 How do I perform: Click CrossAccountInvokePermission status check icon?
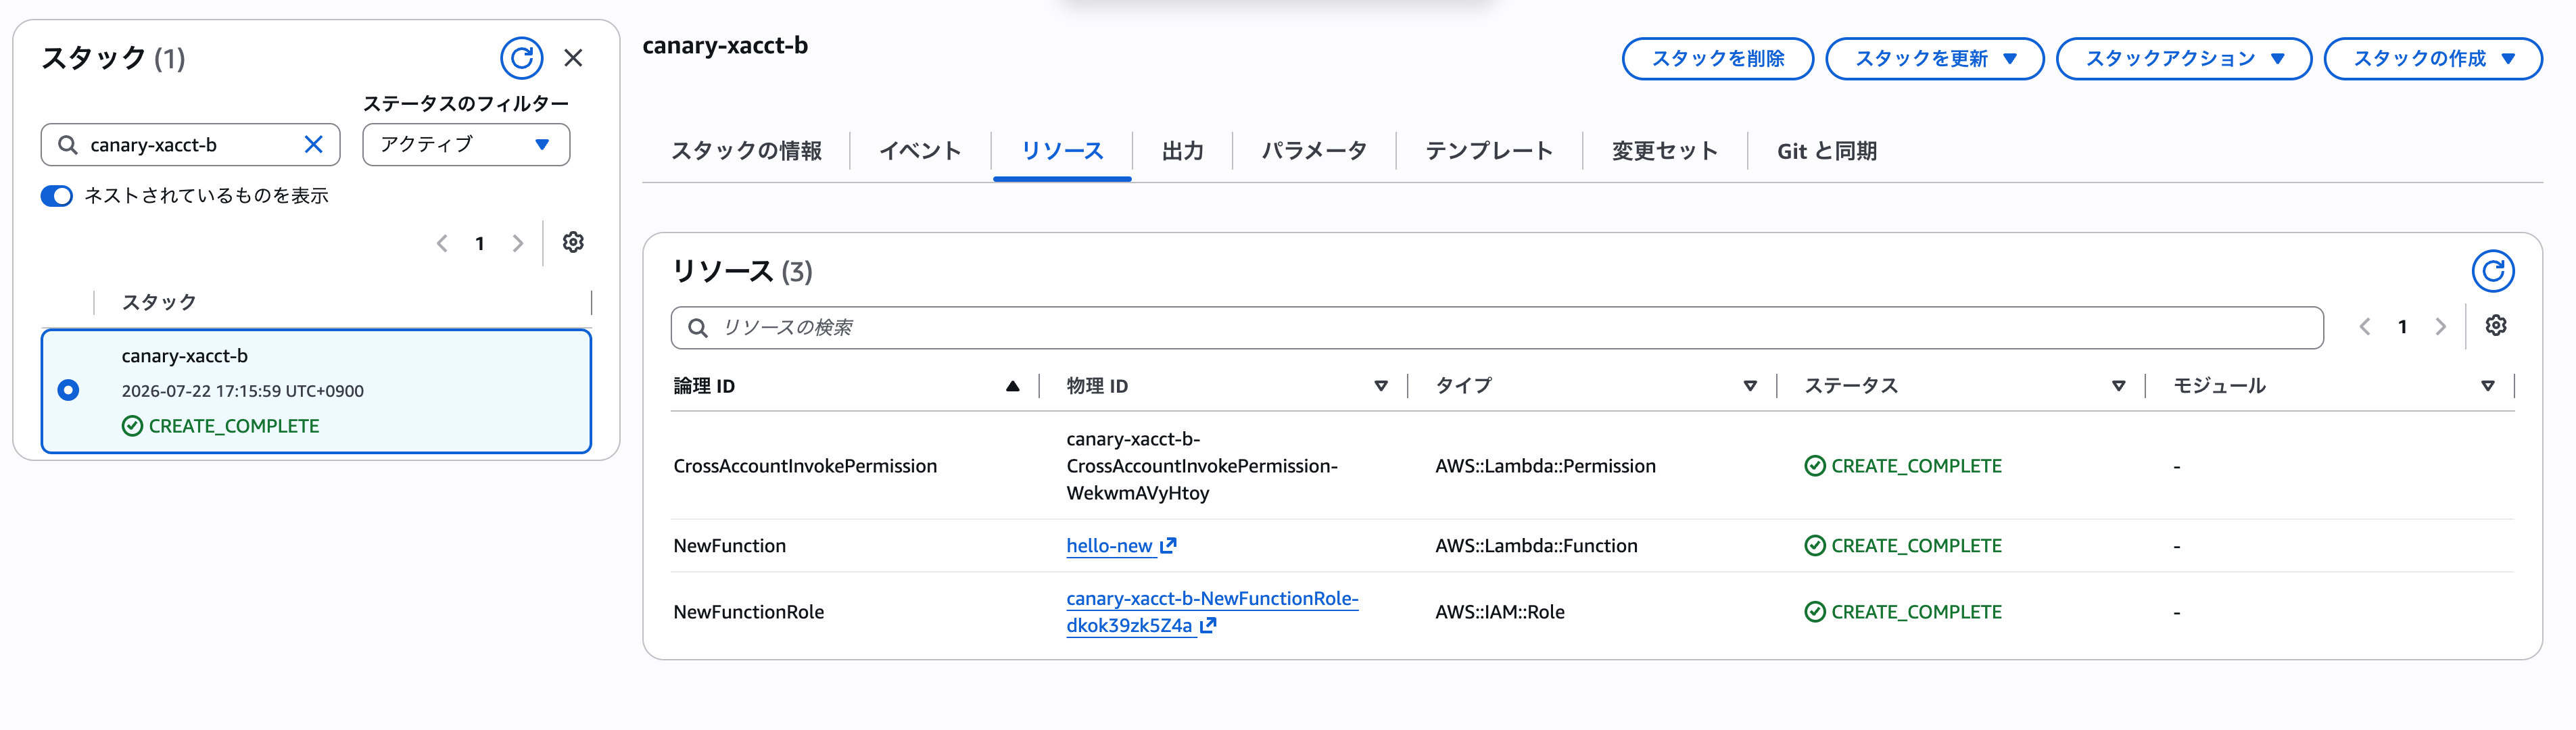click(x=1814, y=466)
